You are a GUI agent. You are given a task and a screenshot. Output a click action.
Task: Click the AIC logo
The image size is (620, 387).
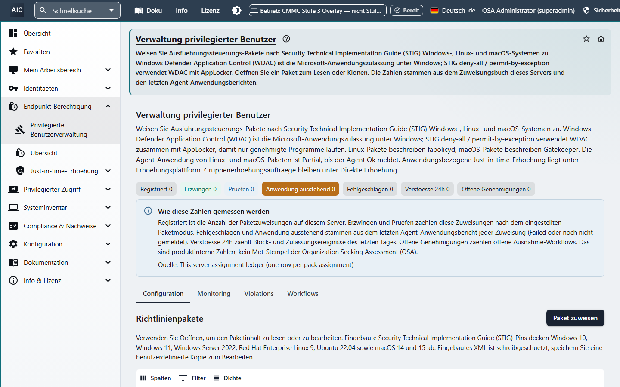pyautogui.click(x=17, y=10)
